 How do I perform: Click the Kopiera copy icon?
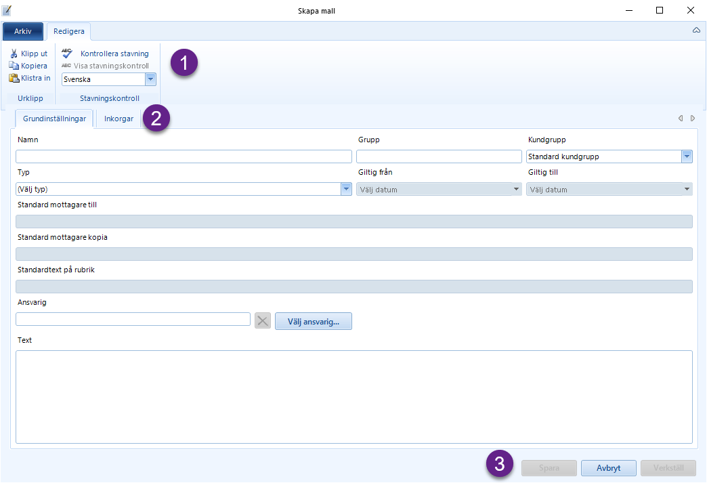click(x=14, y=66)
